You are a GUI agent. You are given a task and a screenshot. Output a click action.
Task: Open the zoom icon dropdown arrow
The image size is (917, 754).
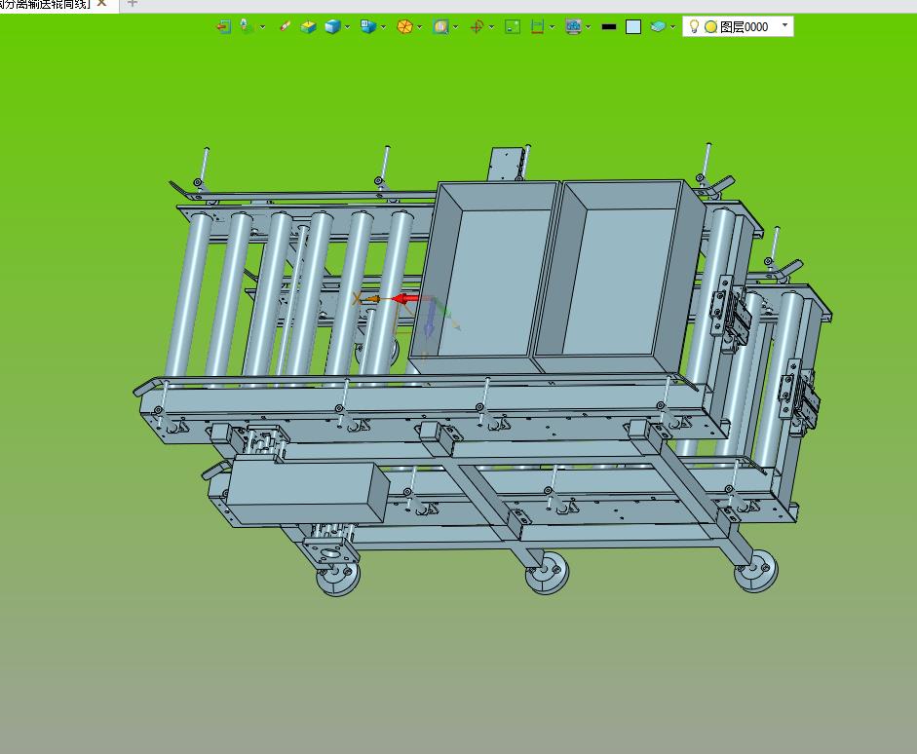click(x=455, y=27)
